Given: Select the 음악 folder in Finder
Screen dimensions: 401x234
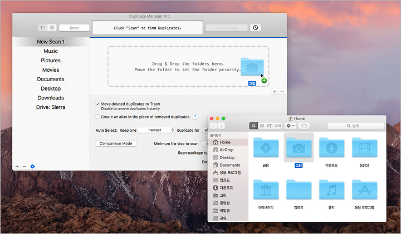Looking at the screenshot, I should pos(331,190).
